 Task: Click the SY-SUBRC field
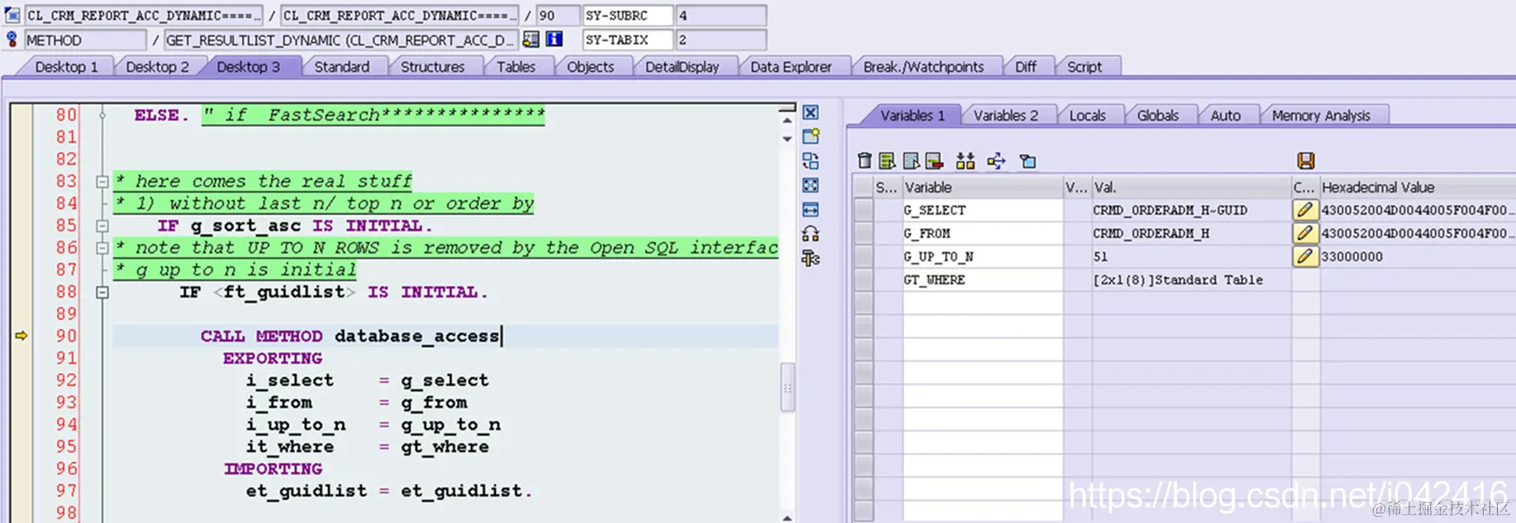(626, 16)
